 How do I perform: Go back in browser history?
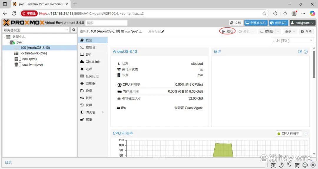click(x=5, y=13)
